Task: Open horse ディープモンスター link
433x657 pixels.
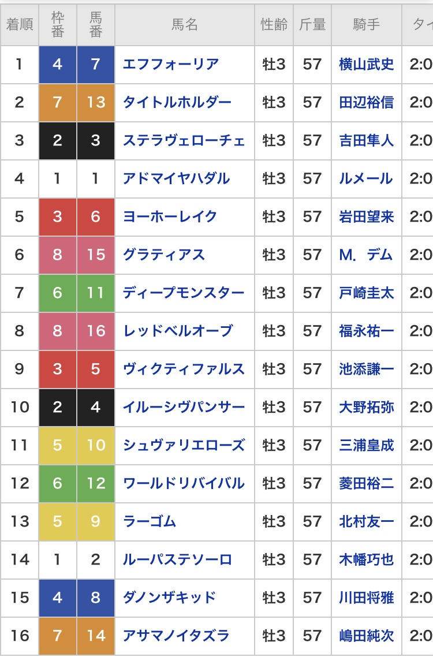Action: (184, 293)
